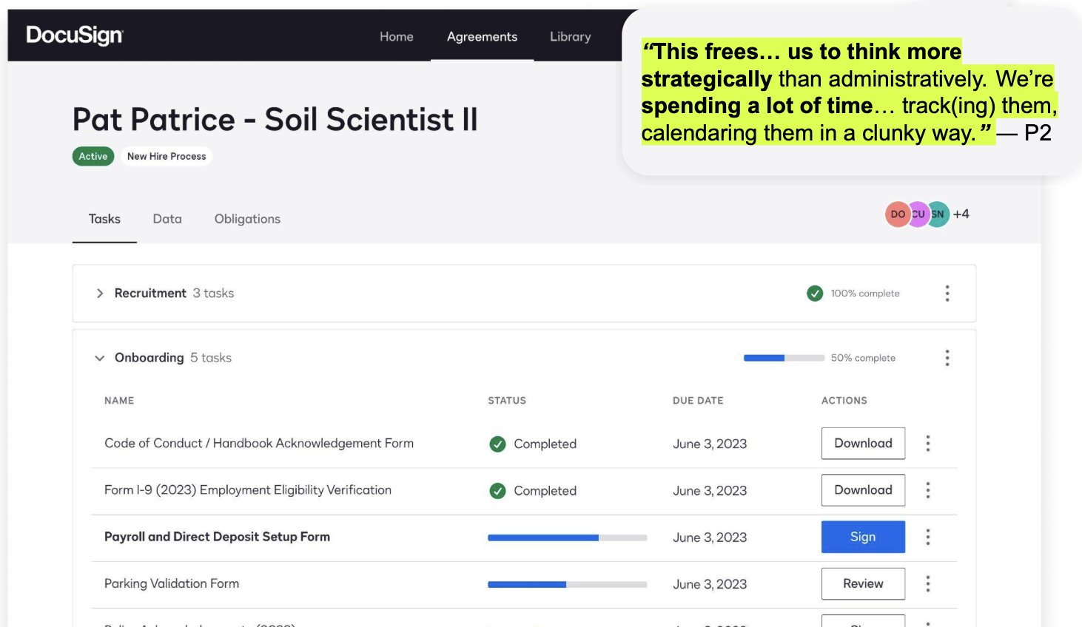Open Recruitment section more options menu
The height and width of the screenshot is (627, 1082).
tap(947, 294)
